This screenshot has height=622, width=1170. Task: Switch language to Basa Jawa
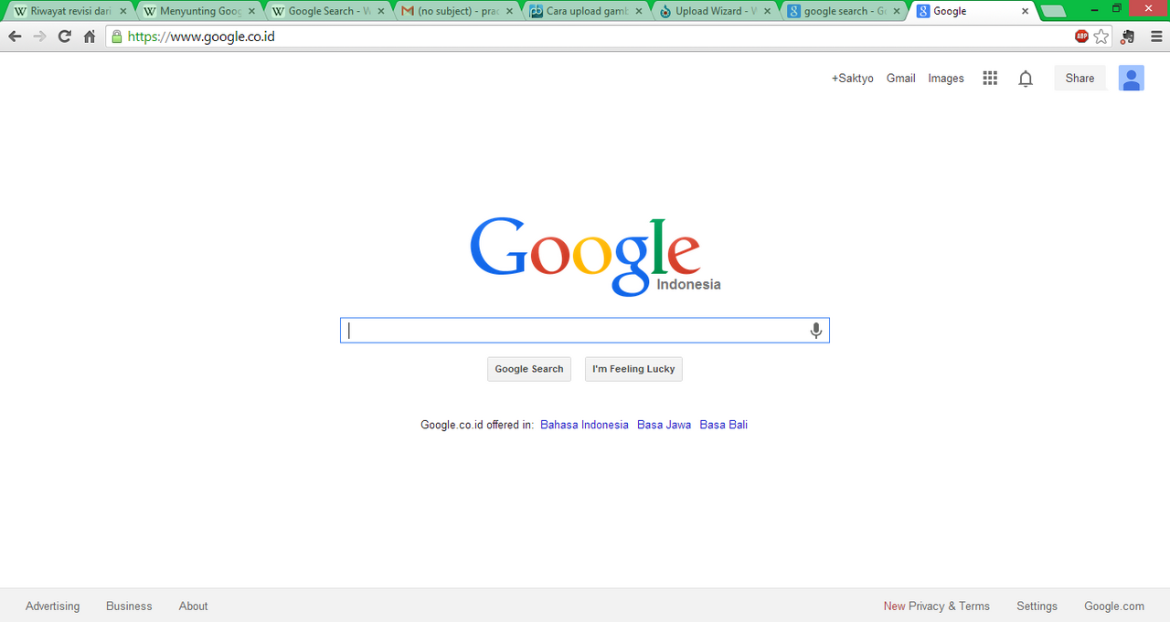tap(664, 425)
